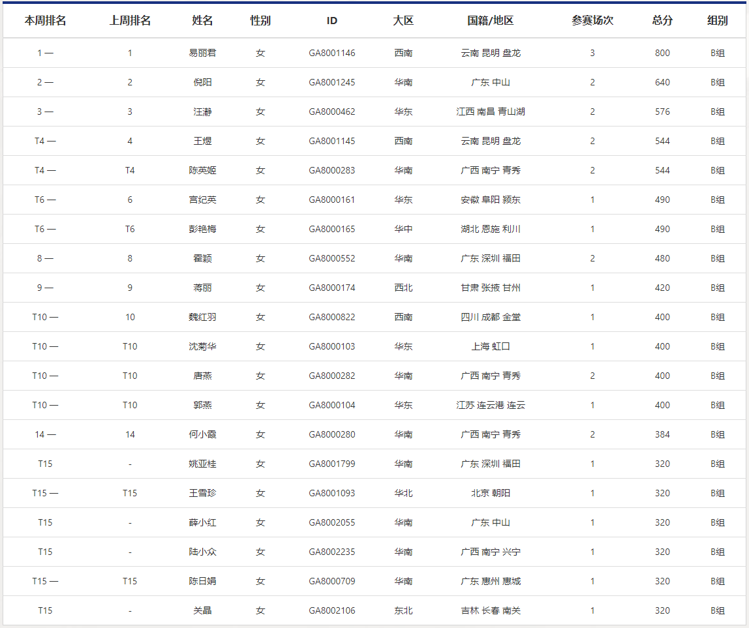749x628 pixels.
Task: Click the 本周排名 column header
Action: tap(45, 20)
